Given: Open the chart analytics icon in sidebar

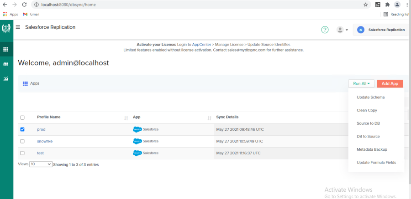Looking at the screenshot, I should [x=6, y=79].
